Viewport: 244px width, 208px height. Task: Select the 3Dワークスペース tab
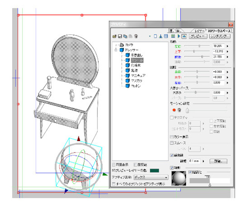pyautogui.click(x=219, y=31)
